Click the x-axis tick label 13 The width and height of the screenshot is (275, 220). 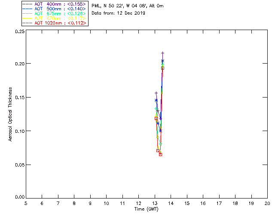[155, 203]
